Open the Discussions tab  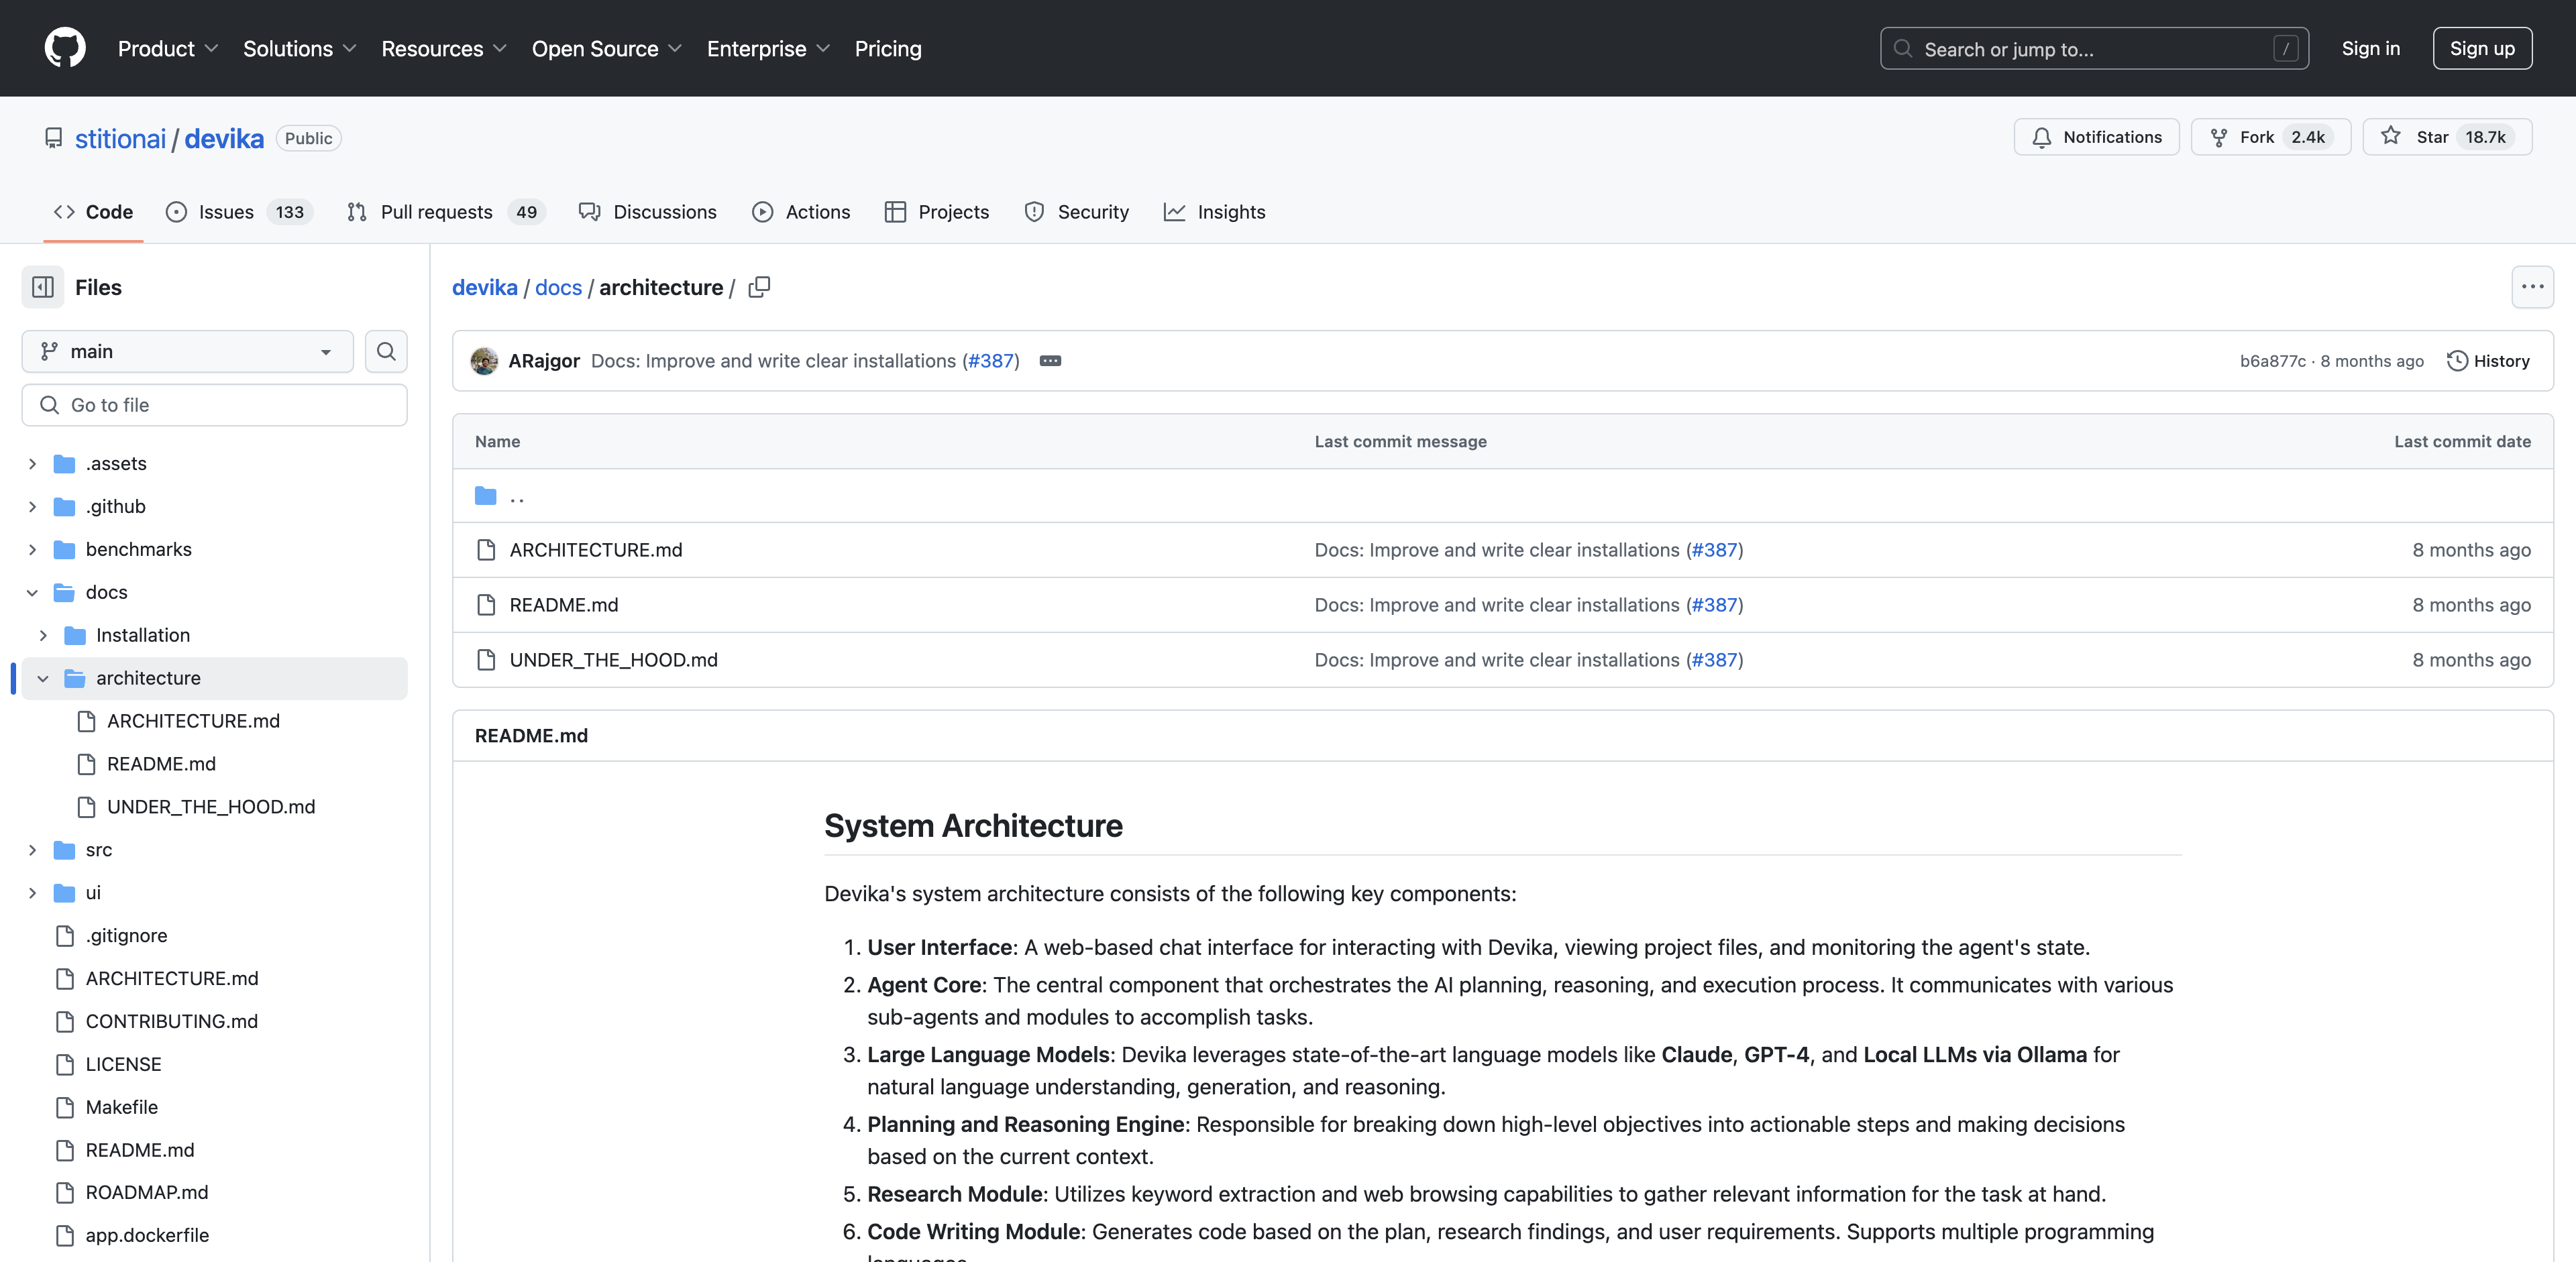point(648,212)
